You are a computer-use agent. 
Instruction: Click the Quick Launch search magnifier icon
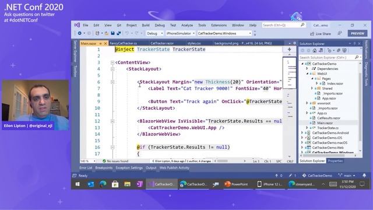[x=302, y=25]
